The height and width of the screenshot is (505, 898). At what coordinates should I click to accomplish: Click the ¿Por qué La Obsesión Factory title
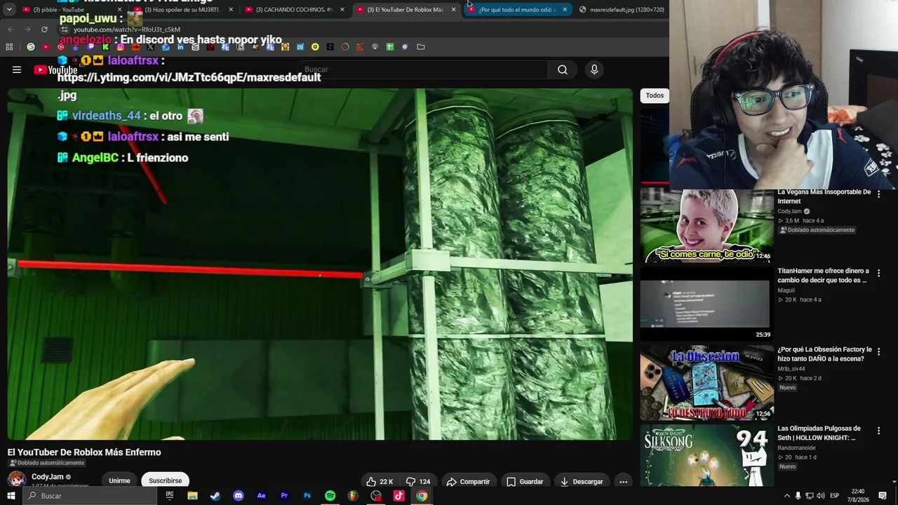(x=824, y=354)
